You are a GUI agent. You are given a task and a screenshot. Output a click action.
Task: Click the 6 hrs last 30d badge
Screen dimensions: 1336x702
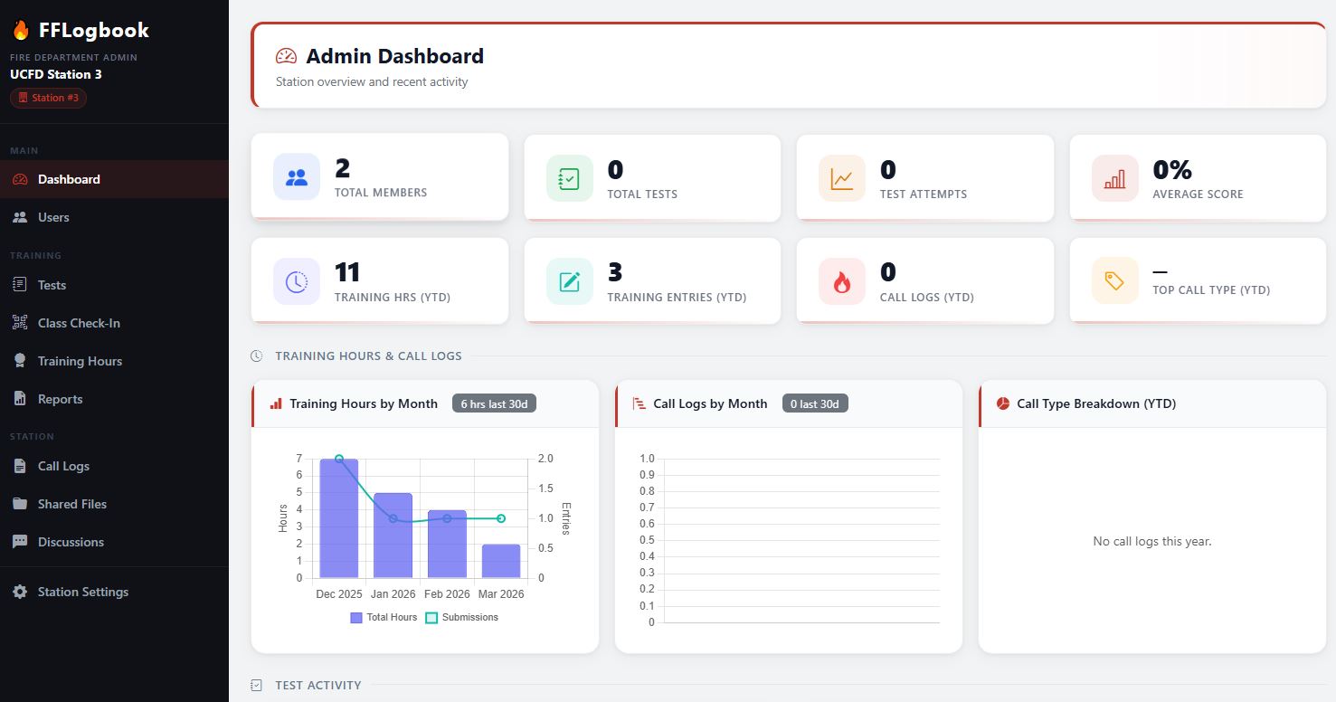[x=494, y=403]
